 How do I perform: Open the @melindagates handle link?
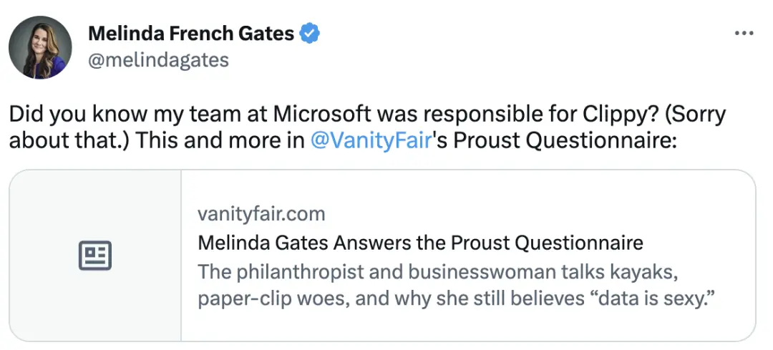tap(158, 60)
